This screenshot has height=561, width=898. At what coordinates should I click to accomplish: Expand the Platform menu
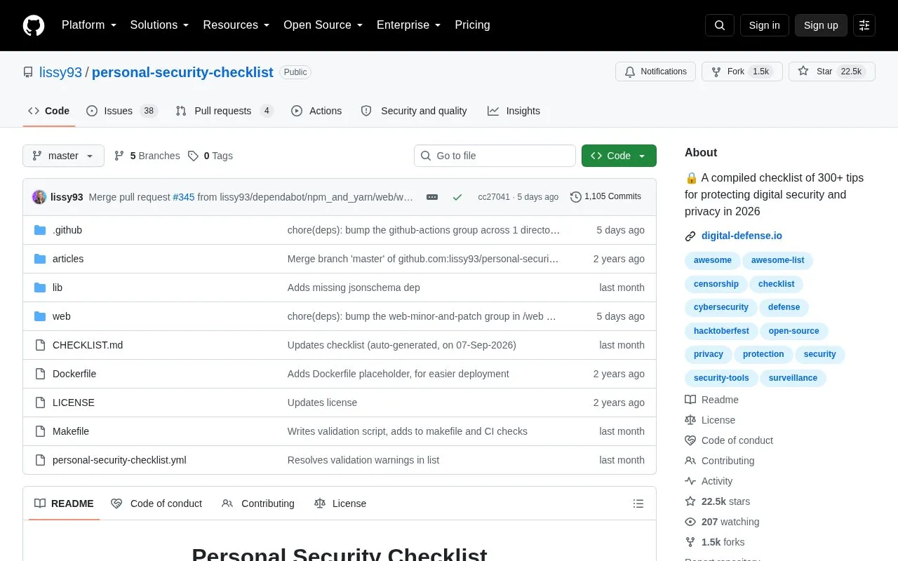(x=89, y=25)
